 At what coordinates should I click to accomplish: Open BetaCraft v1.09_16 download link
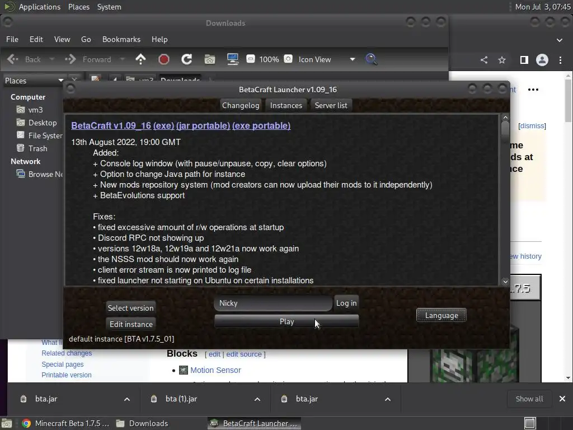[111, 125]
